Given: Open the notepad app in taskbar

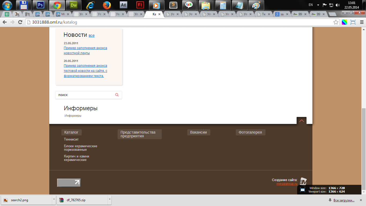Looking at the screenshot, I should [x=239, y=5].
